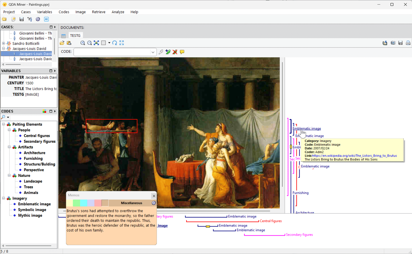Collapse the Imagery code category
Image resolution: width=412 pixels, height=254 pixels.
click(x=3, y=198)
